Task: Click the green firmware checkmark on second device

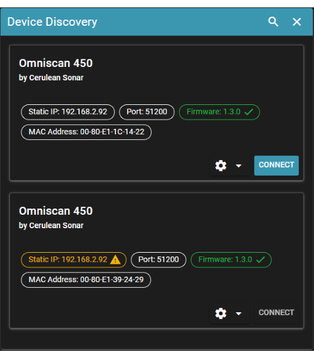Action: [x=261, y=259]
